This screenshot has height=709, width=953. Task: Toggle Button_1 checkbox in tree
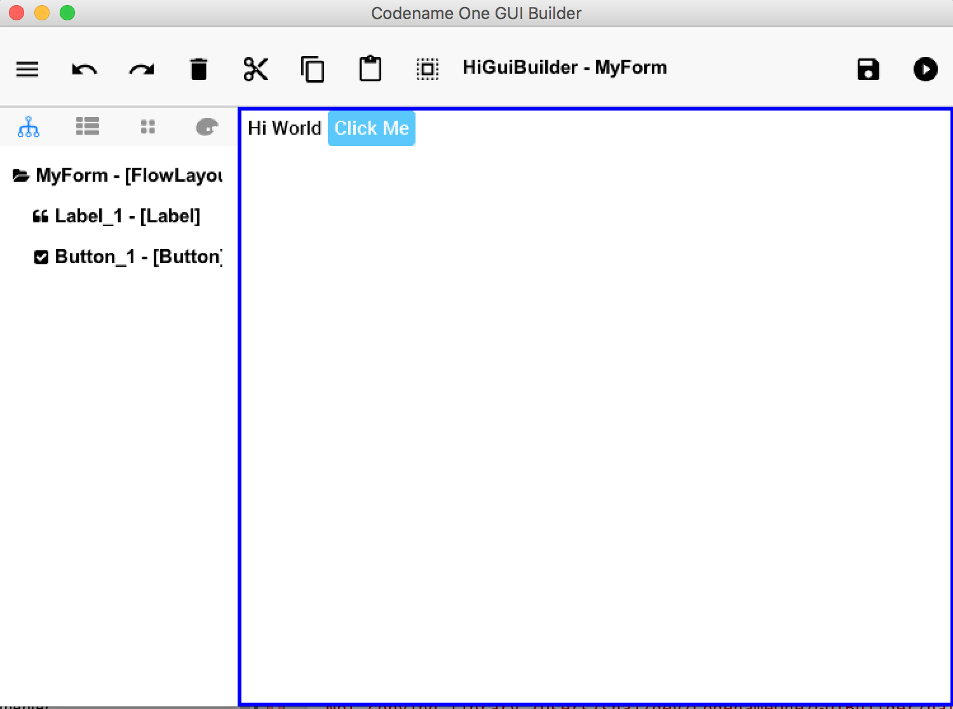[41, 257]
